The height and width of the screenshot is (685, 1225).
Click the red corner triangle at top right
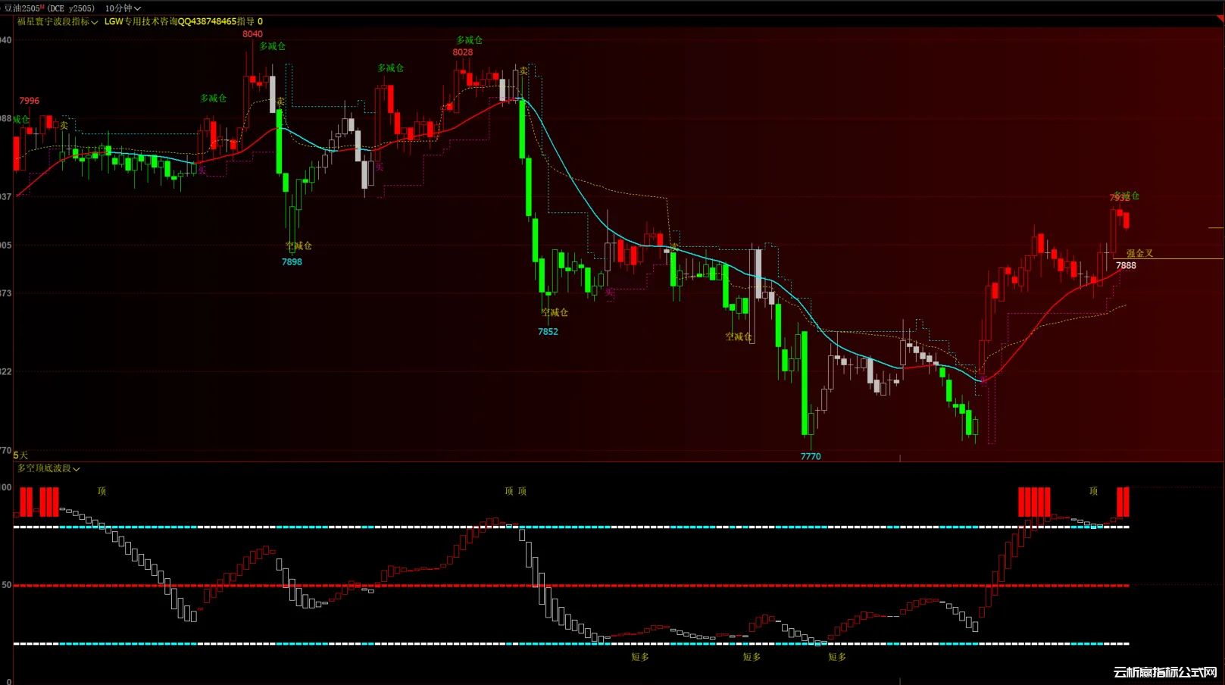tap(1219, 20)
